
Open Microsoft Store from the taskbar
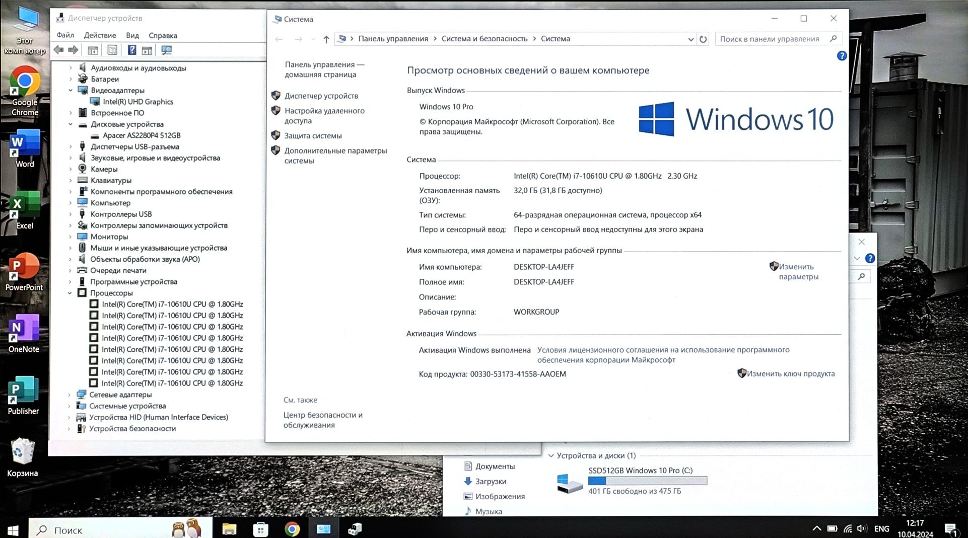pos(260,529)
